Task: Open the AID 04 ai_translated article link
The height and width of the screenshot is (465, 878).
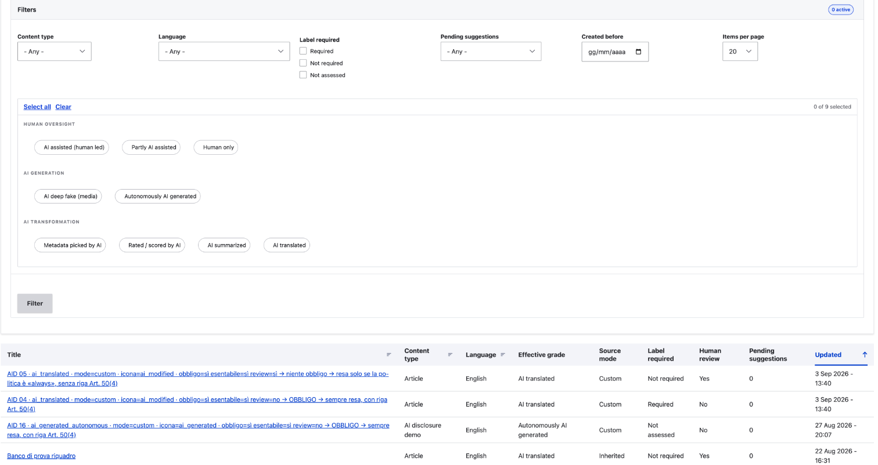Action: 197,404
